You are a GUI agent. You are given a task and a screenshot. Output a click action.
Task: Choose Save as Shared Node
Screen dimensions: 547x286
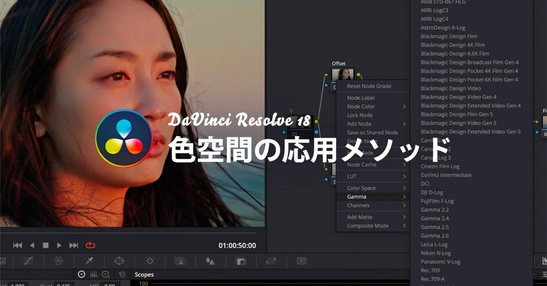coord(373,132)
